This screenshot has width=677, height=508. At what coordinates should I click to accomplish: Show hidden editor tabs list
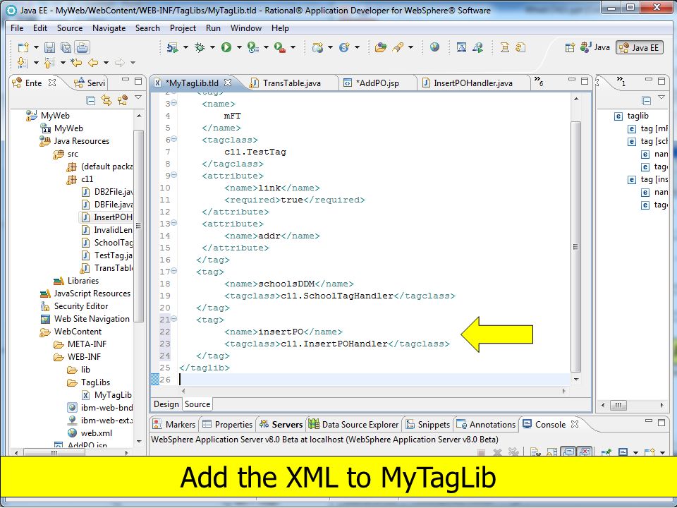coord(538,80)
